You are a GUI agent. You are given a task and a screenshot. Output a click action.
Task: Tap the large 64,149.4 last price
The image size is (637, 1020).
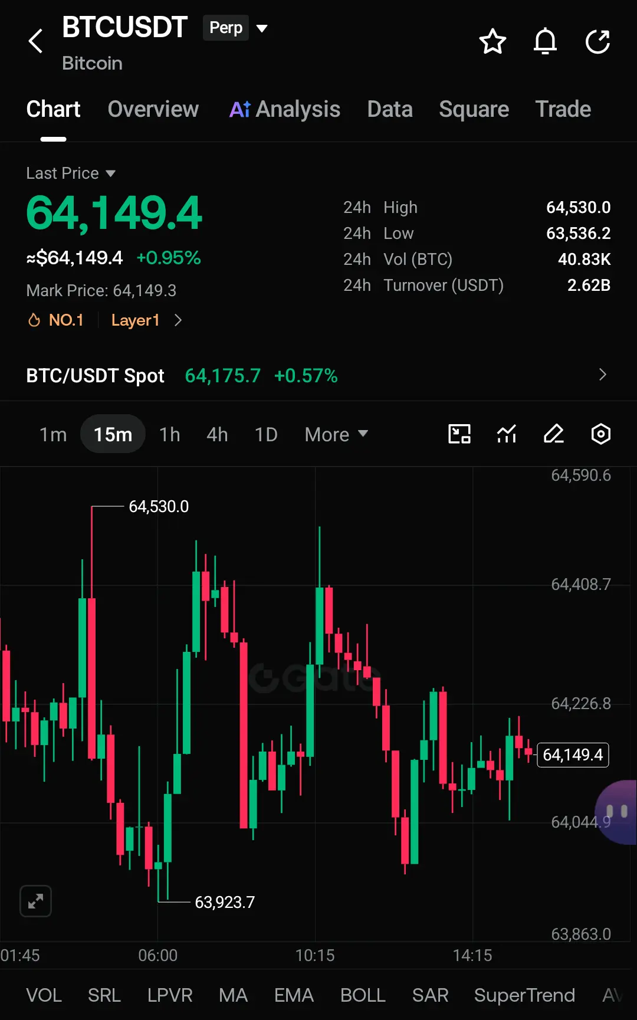tap(114, 212)
